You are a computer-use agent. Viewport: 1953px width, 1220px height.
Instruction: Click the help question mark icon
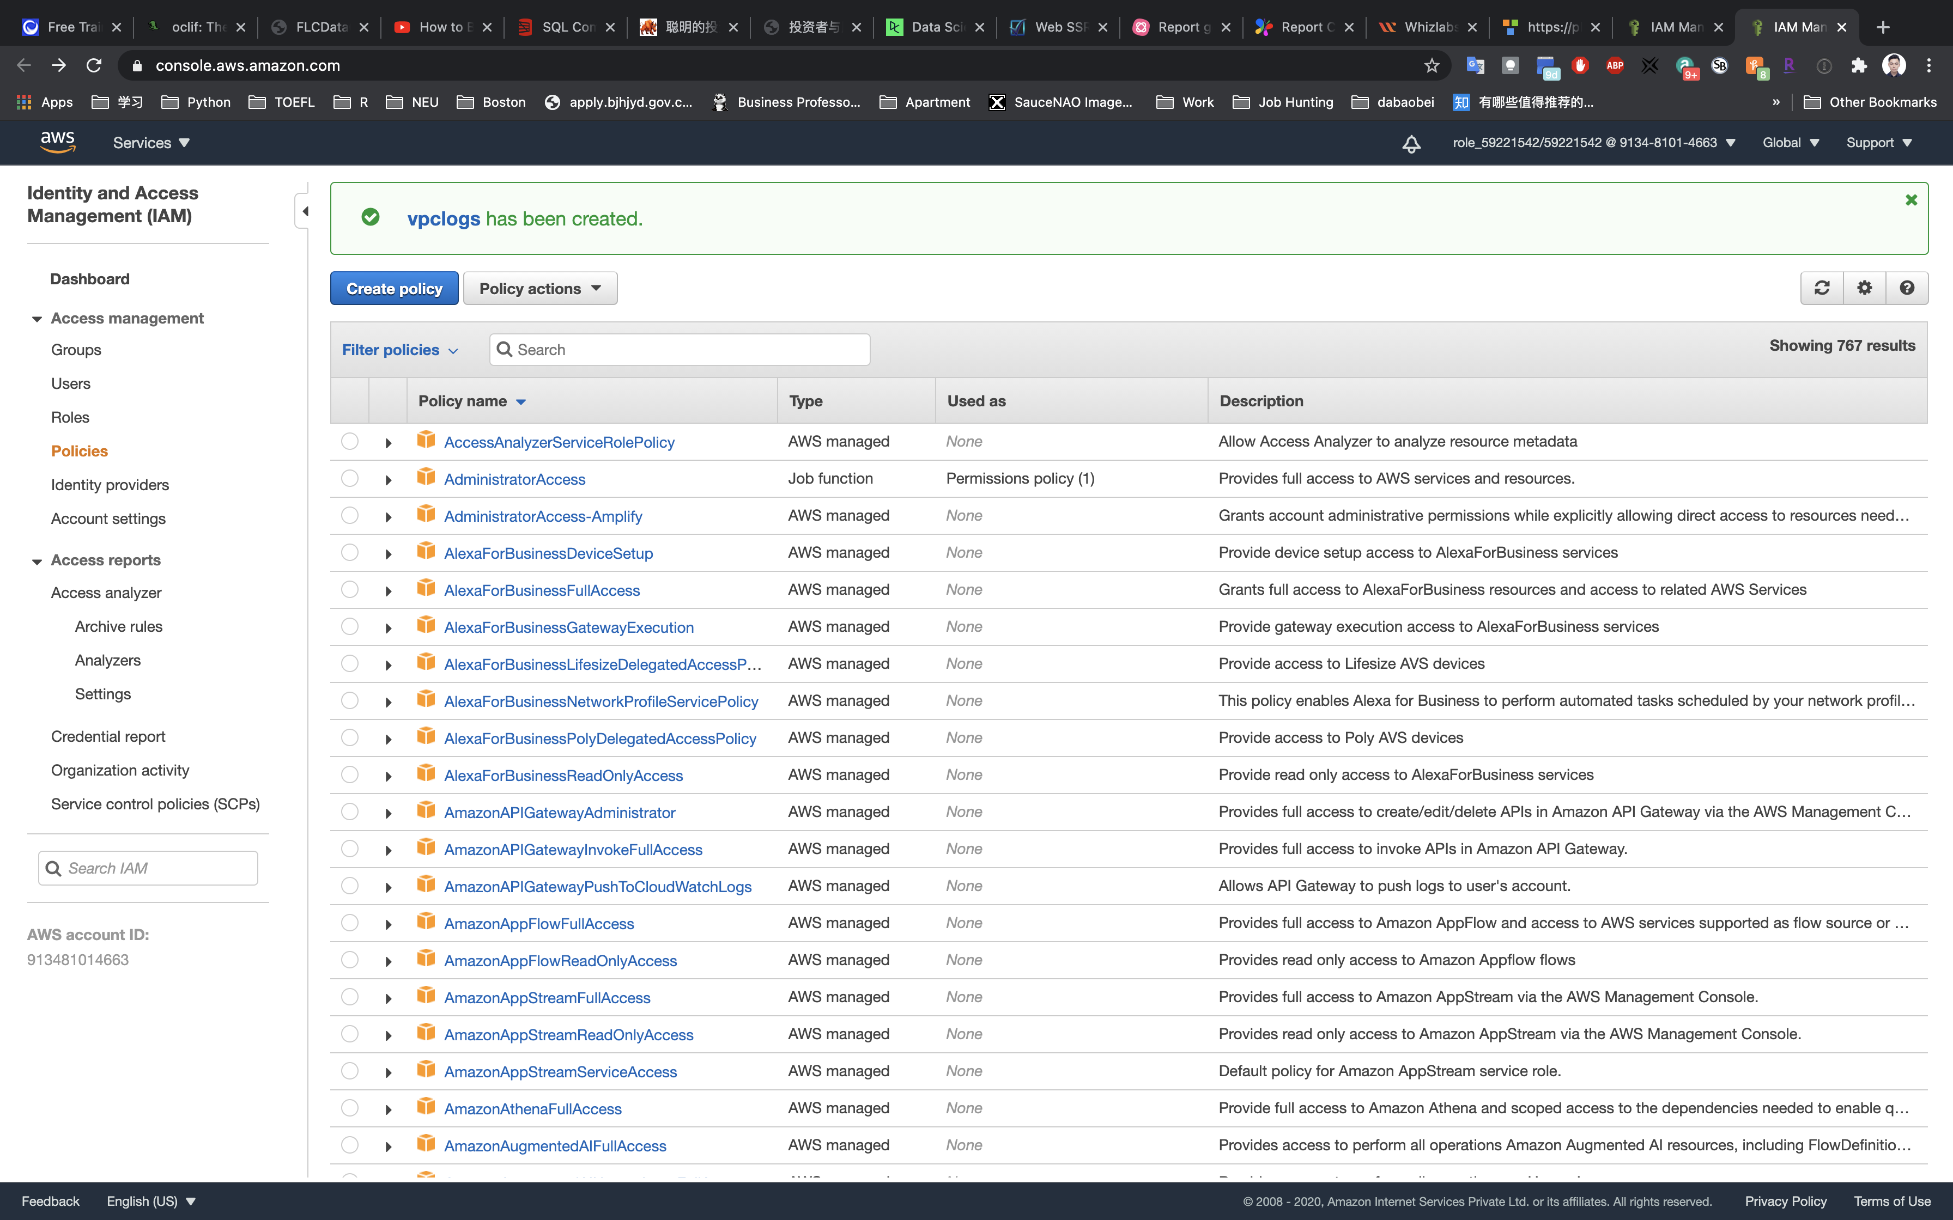pos(1907,288)
